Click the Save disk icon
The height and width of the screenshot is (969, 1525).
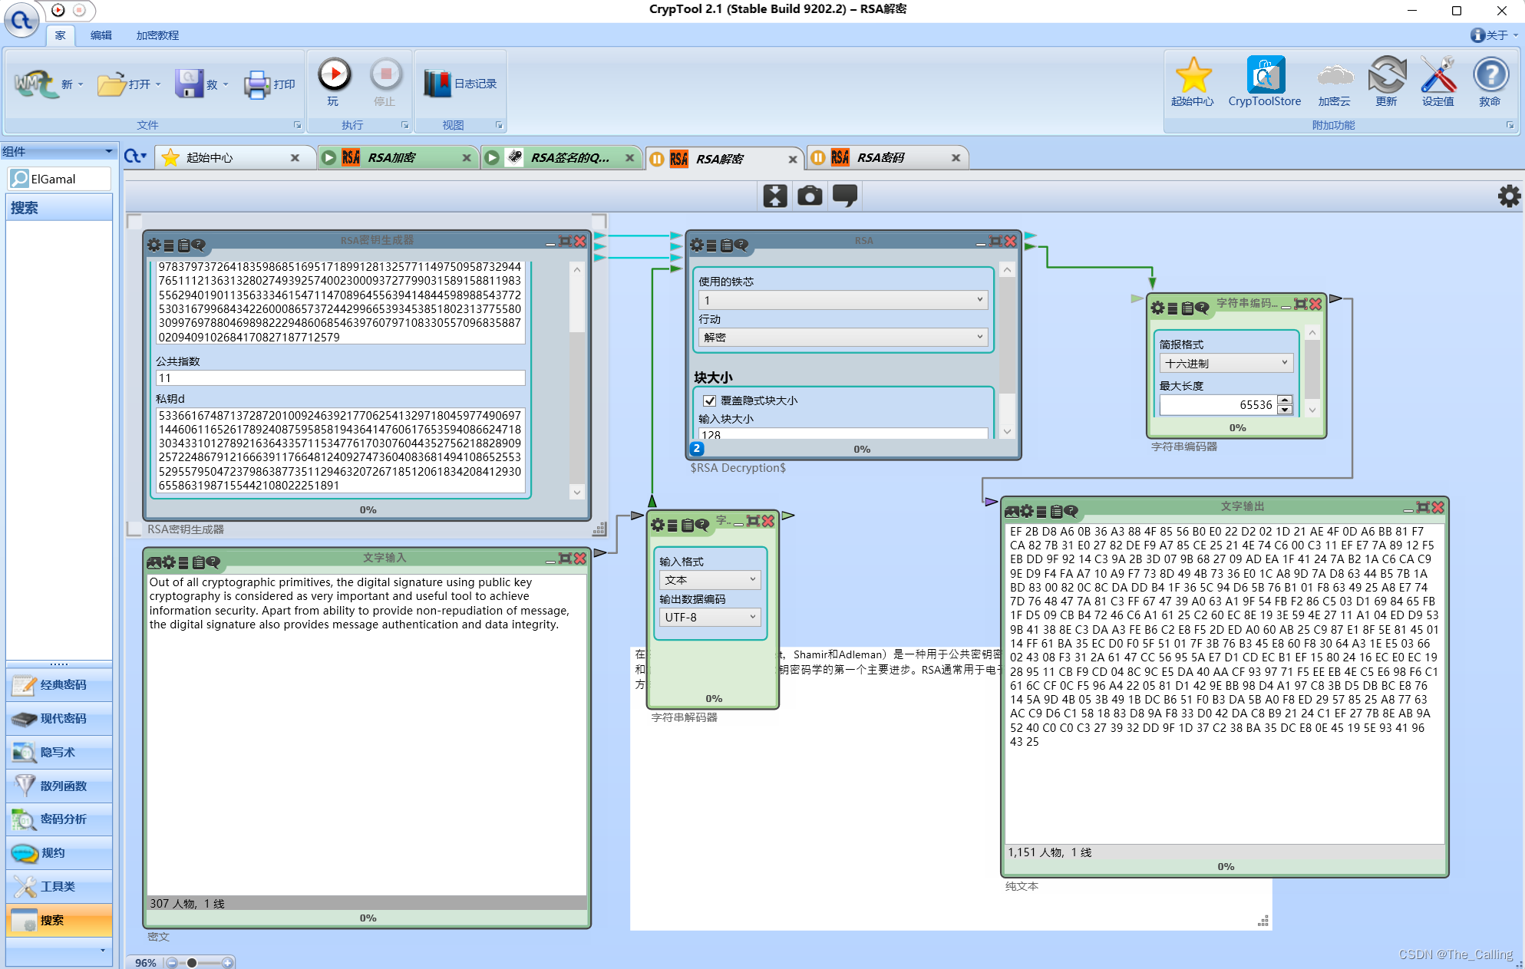click(x=189, y=84)
